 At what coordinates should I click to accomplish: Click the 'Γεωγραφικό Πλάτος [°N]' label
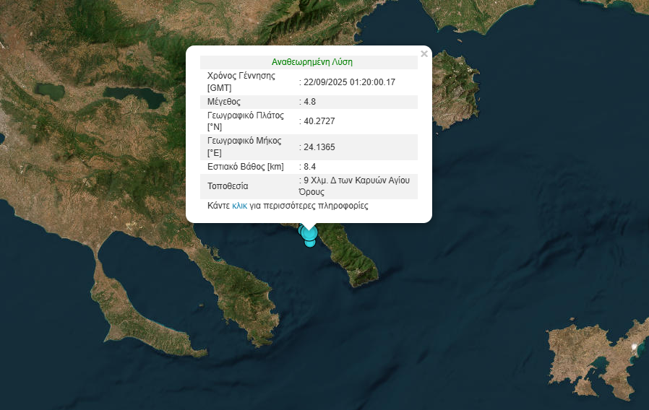244,121
